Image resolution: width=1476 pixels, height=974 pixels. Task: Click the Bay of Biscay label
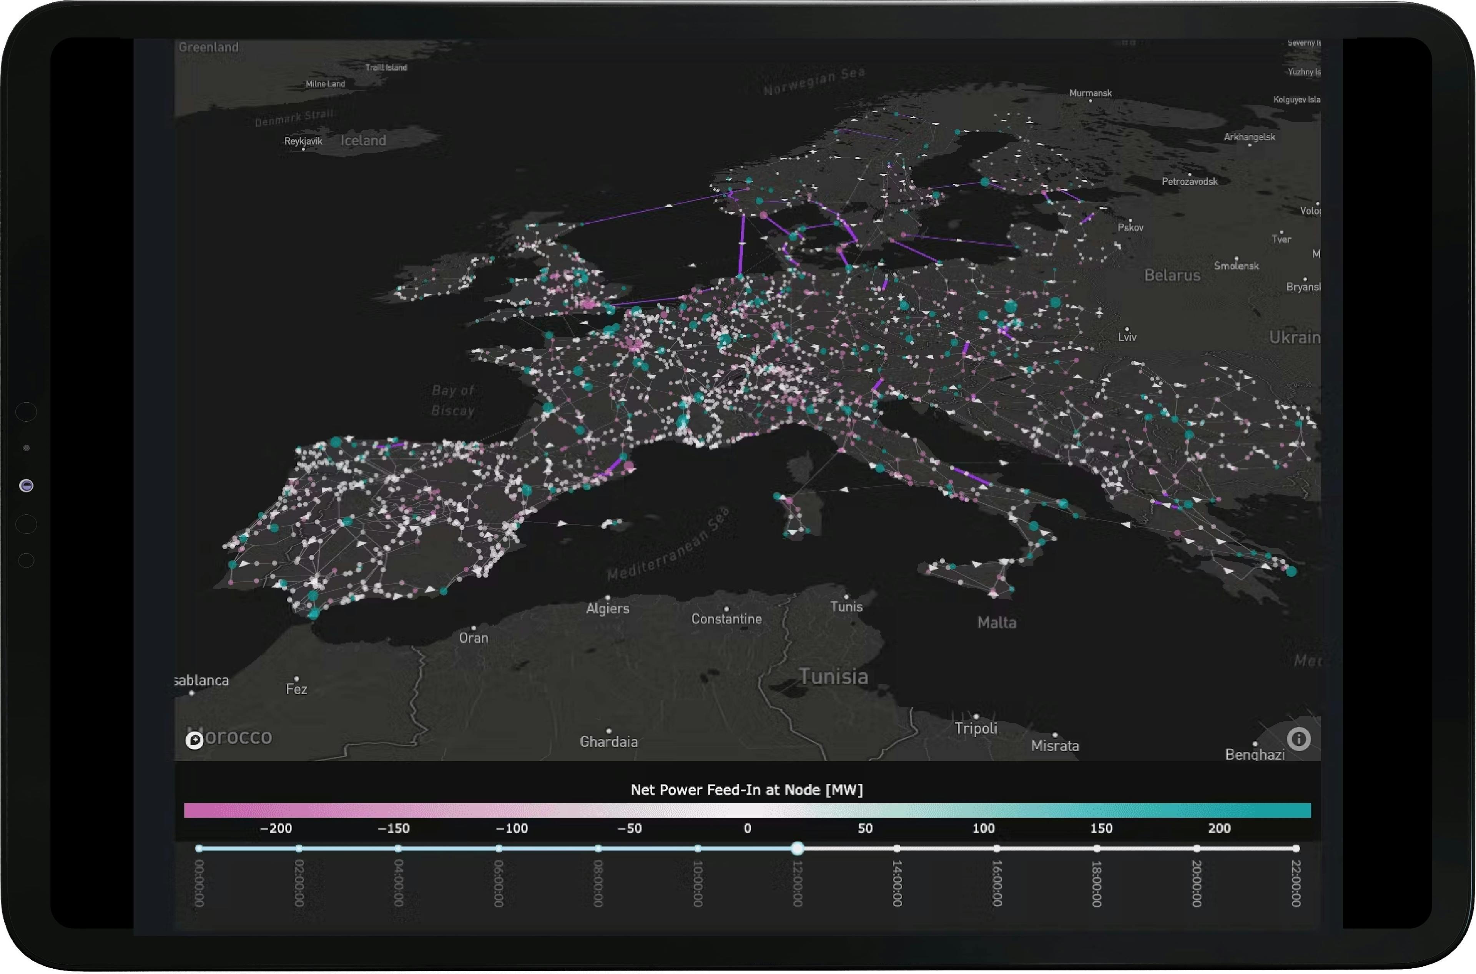453,401
